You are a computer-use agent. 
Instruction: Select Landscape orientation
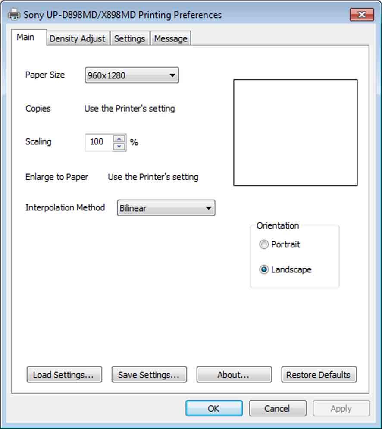coord(285,269)
